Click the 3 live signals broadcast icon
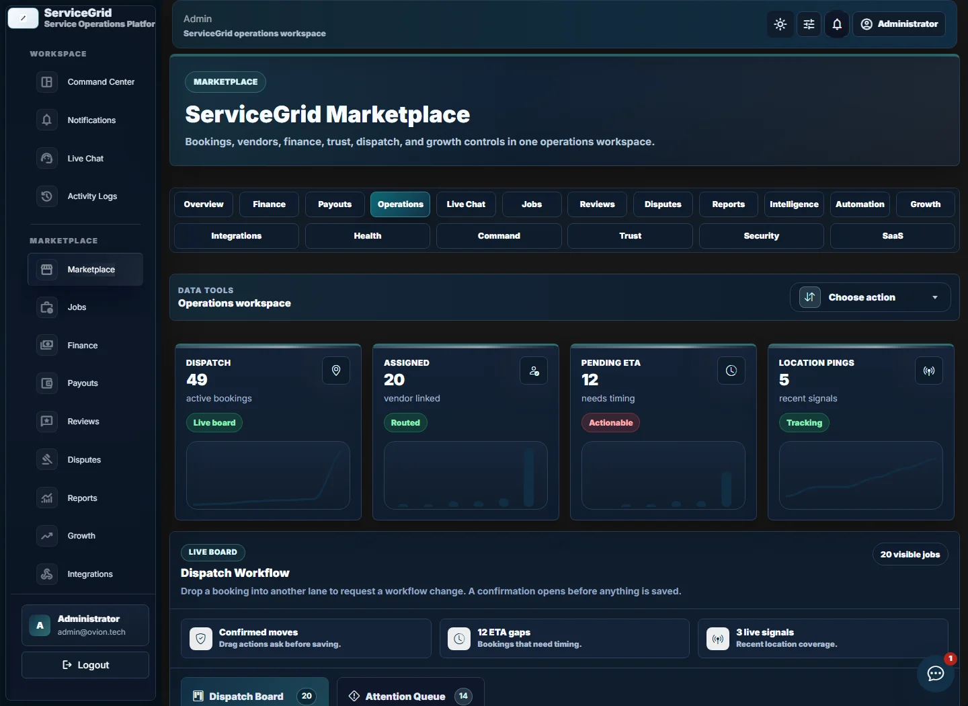968x706 pixels. point(718,639)
